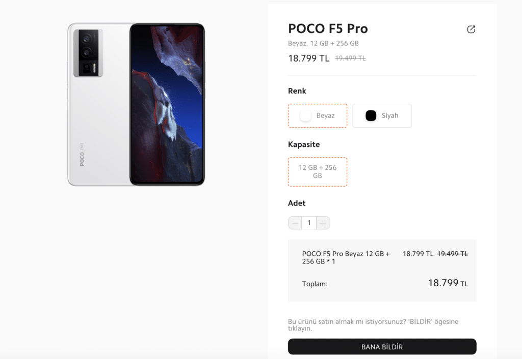The height and width of the screenshot is (359, 522).
Task: Select the Beyaz color option
Action: click(318, 115)
